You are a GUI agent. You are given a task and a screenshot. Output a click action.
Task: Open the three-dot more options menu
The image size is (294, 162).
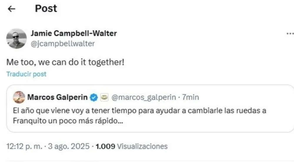290,34
